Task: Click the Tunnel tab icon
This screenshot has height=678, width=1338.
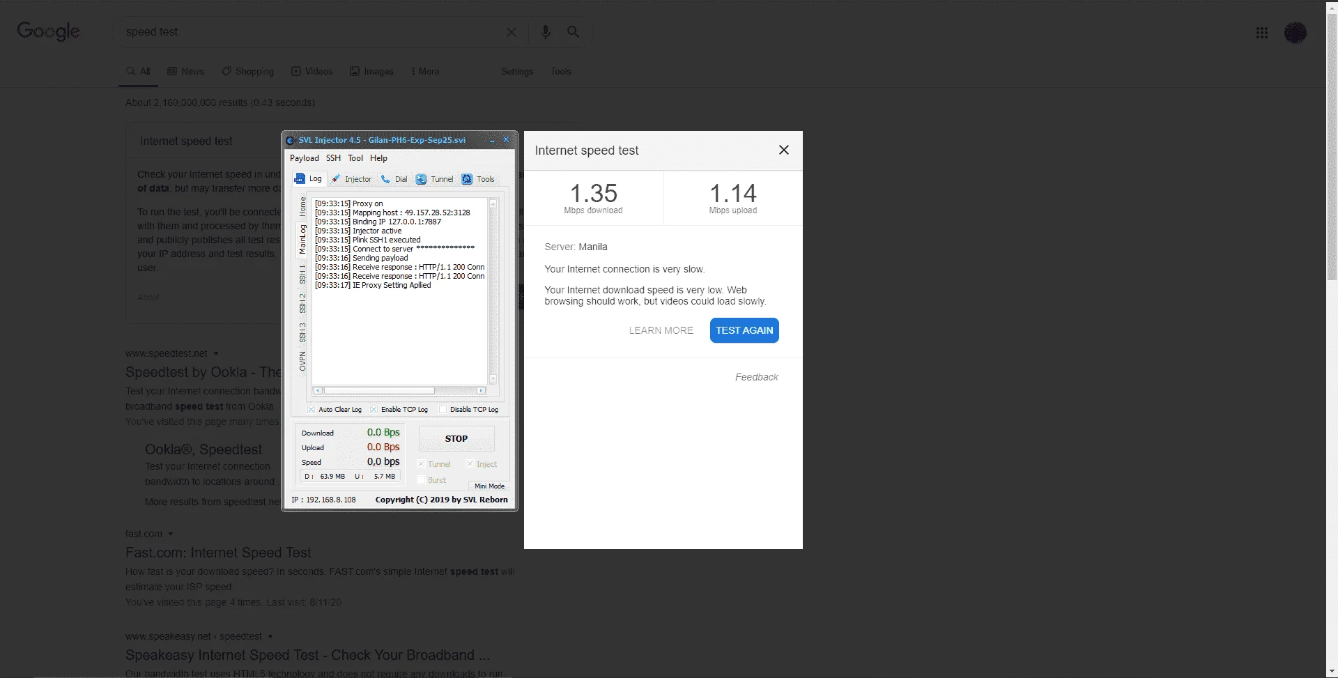Action: 421,179
